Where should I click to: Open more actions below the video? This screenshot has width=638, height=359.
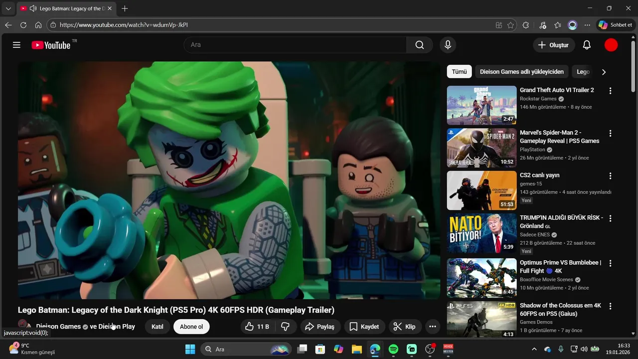point(433,327)
